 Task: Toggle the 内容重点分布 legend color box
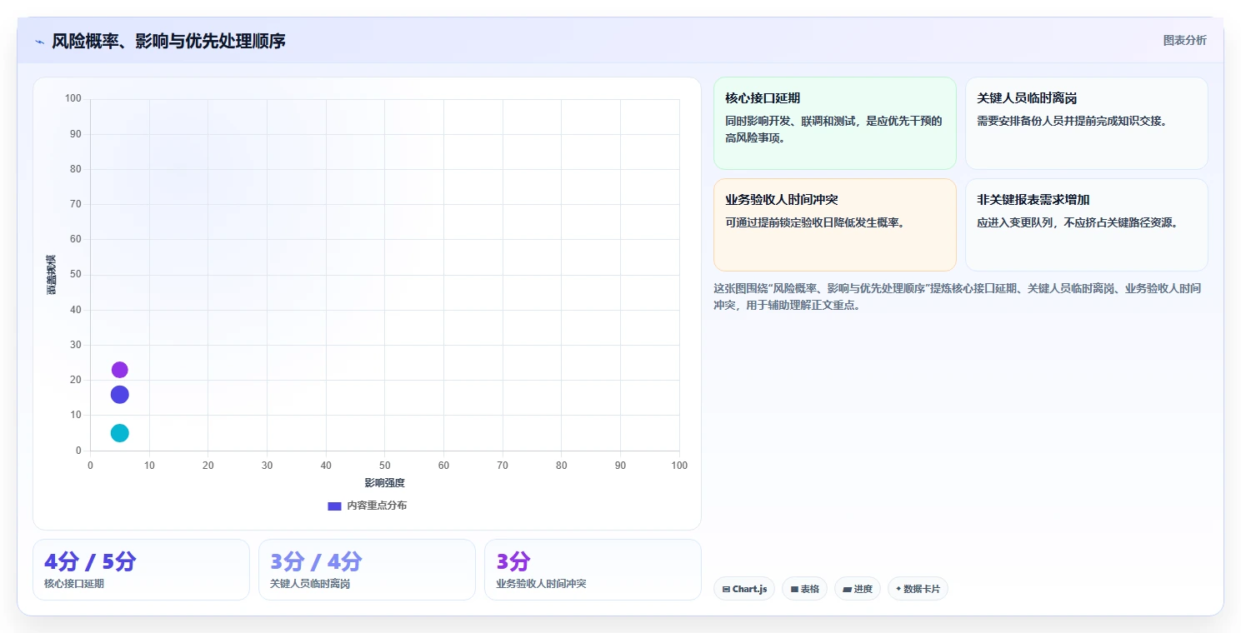pos(334,506)
